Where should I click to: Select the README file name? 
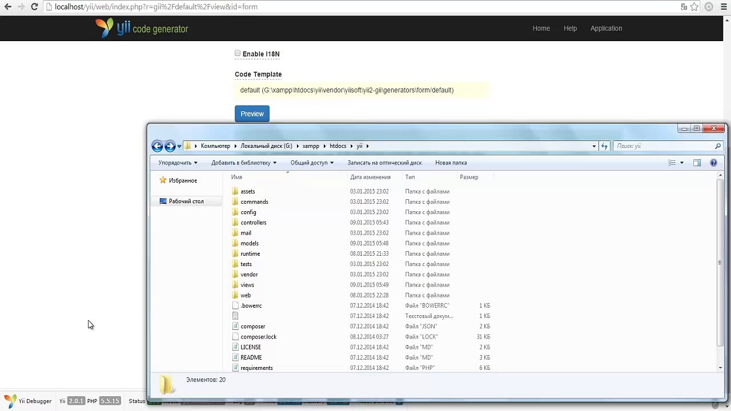click(x=251, y=357)
